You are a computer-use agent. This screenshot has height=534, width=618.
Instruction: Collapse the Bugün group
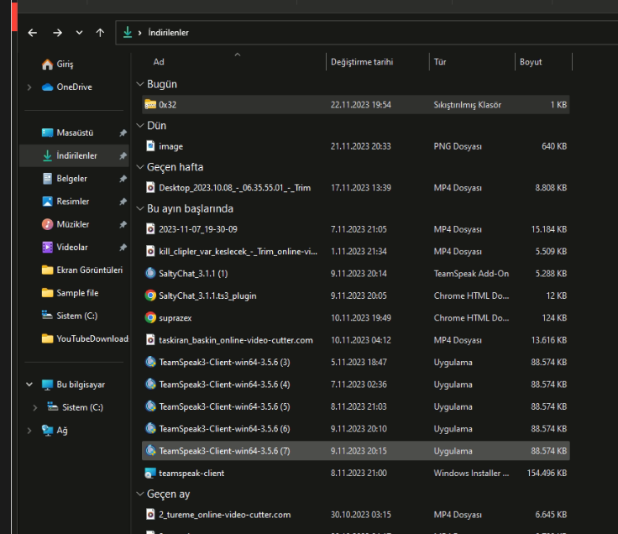pos(139,85)
